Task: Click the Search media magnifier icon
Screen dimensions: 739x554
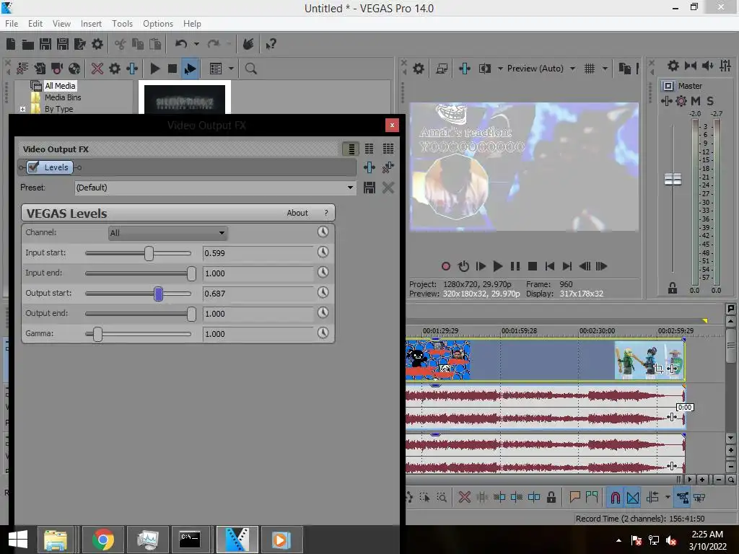Action: coord(250,69)
